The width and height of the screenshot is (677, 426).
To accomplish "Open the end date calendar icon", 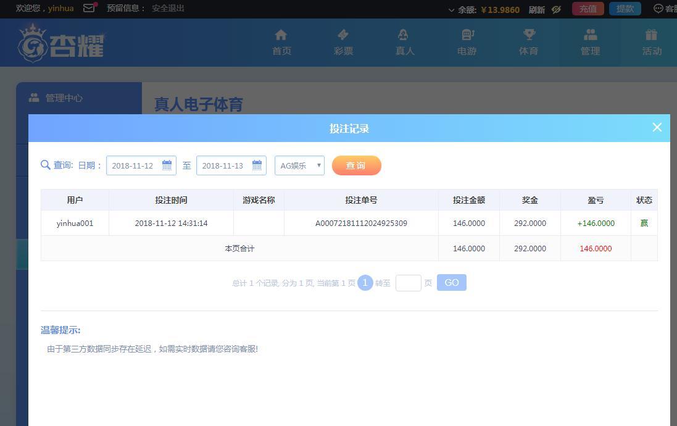I will click(x=257, y=165).
